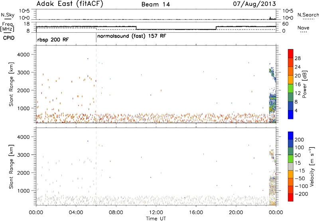Screen dimensions: 319x221
Task: Click the power colorbar value '16'
Action: tap(297, 85)
